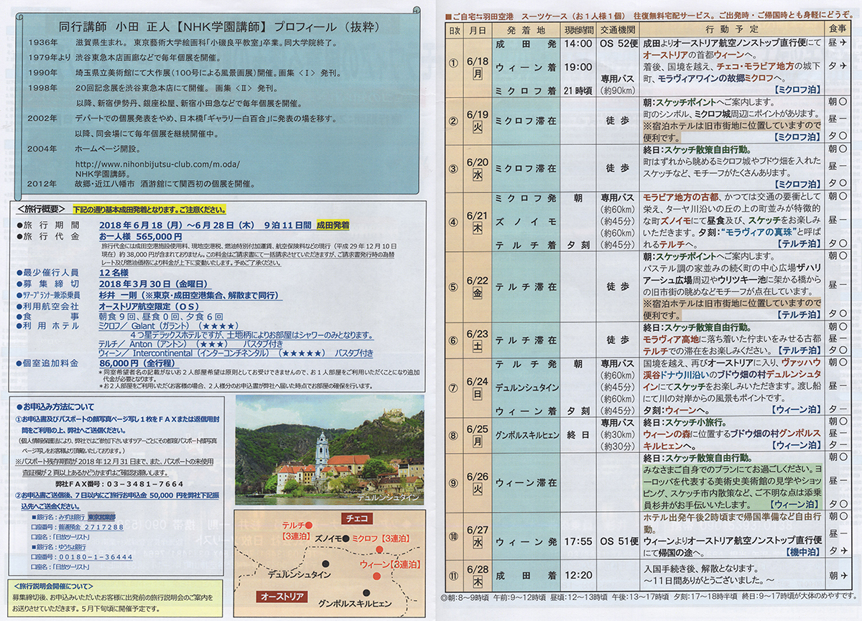Screen dimensions: 862x621
Task: Click the boxed 金 weekday under 6/22
Action: tap(477, 294)
